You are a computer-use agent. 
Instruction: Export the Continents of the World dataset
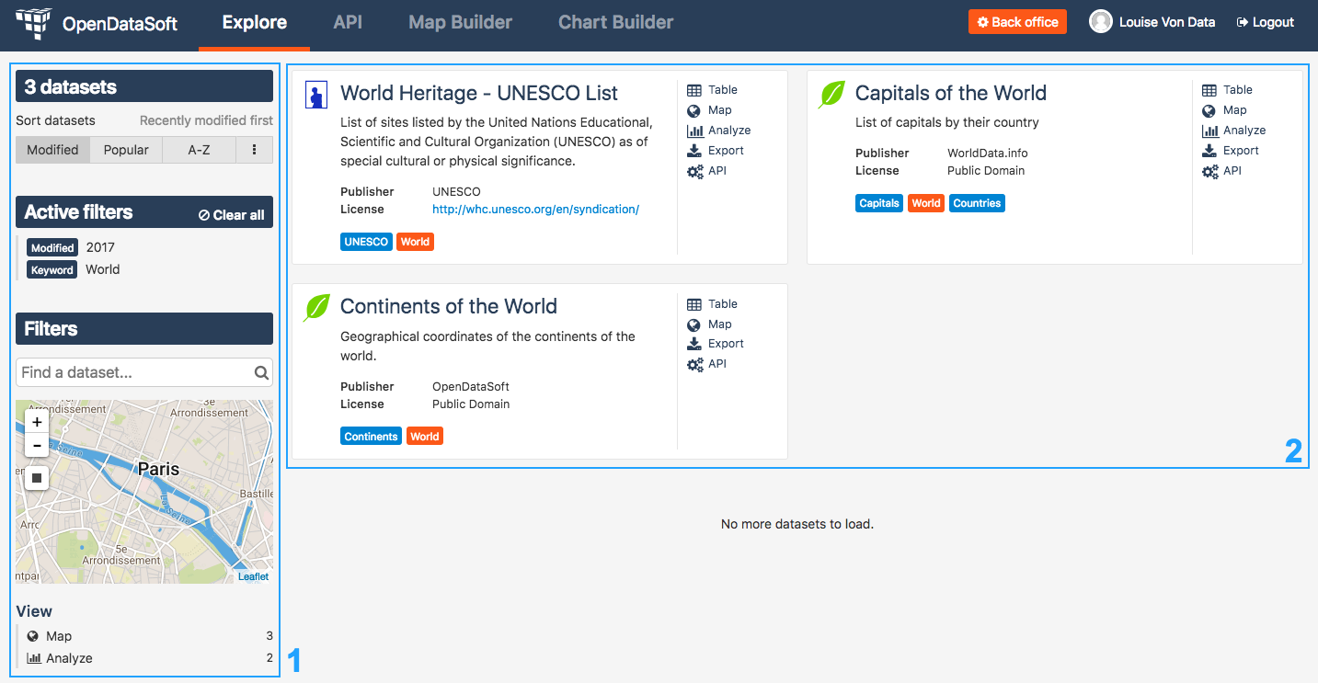pos(716,344)
